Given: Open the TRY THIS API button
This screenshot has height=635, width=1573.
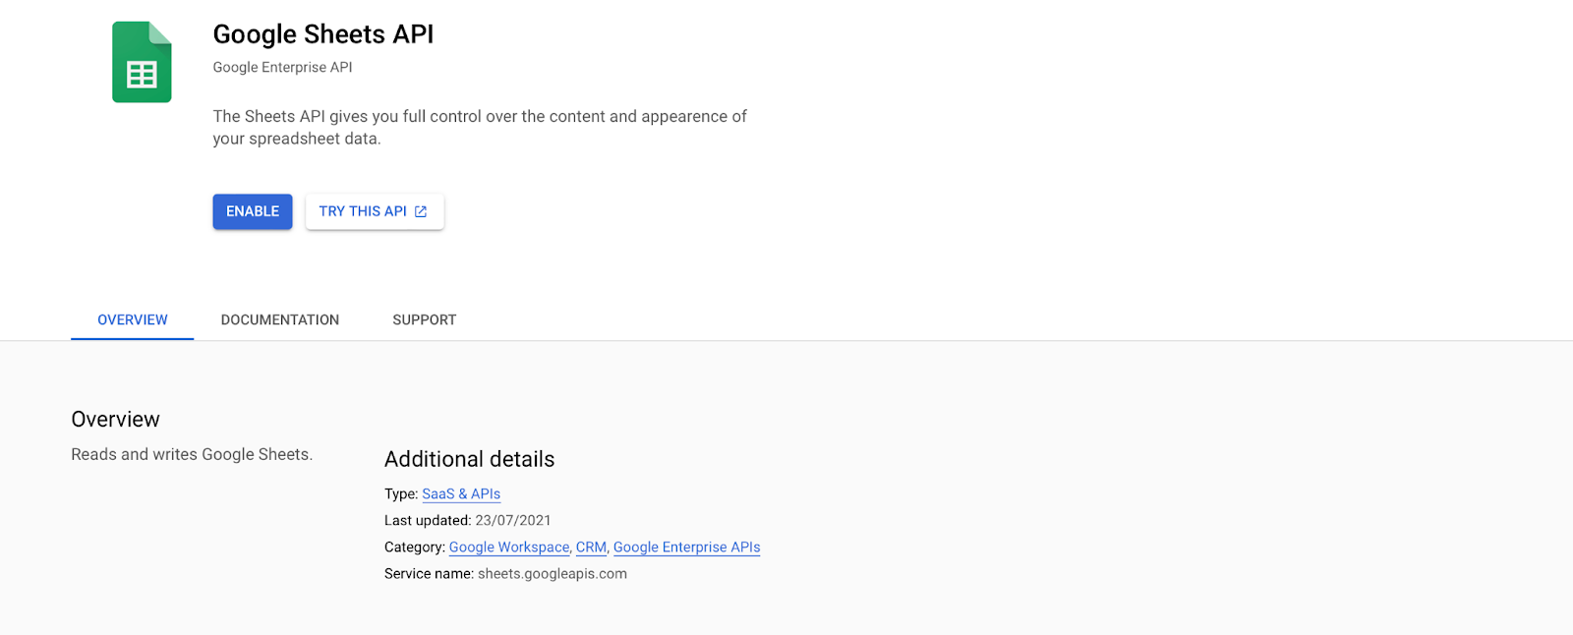Looking at the screenshot, I should [x=375, y=211].
